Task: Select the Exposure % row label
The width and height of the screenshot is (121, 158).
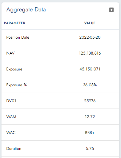Action: [x=16, y=85]
